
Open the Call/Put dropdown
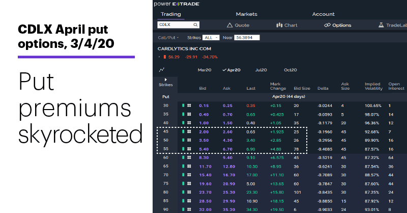[x=168, y=38]
